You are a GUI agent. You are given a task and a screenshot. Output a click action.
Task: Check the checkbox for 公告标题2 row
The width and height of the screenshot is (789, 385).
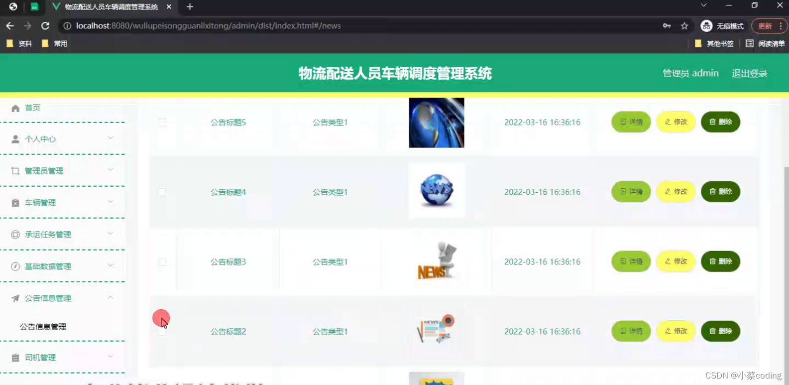click(162, 331)
